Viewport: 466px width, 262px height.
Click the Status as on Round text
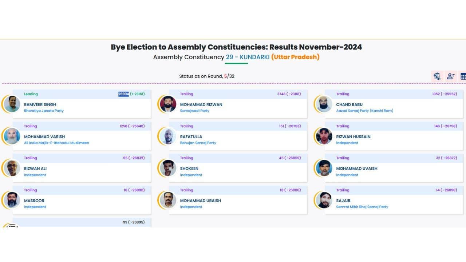(201, 76)
